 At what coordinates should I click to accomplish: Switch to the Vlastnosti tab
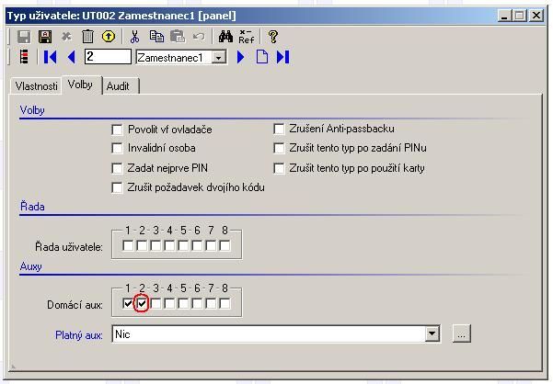[x=37, y=85]
